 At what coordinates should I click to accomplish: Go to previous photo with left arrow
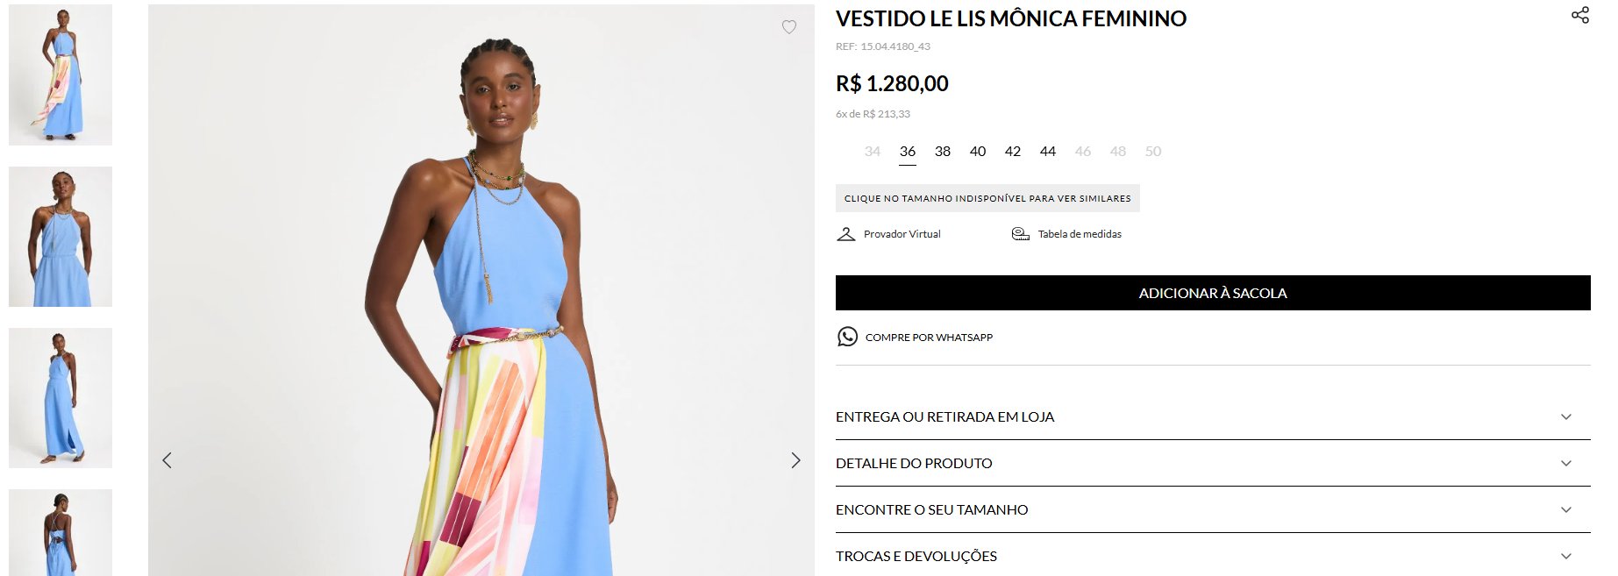(167, 460)
